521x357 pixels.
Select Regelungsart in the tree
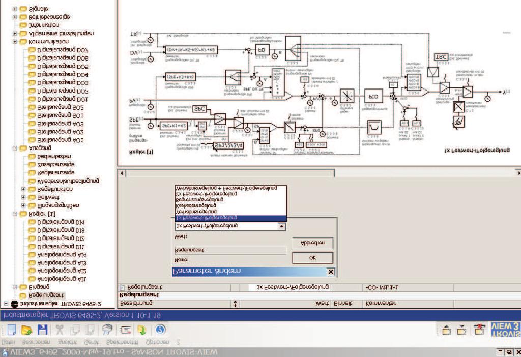(46, 295)
